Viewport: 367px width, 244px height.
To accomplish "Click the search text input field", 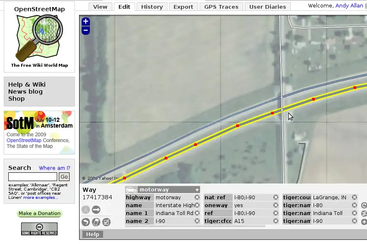I will coord(33,177).
